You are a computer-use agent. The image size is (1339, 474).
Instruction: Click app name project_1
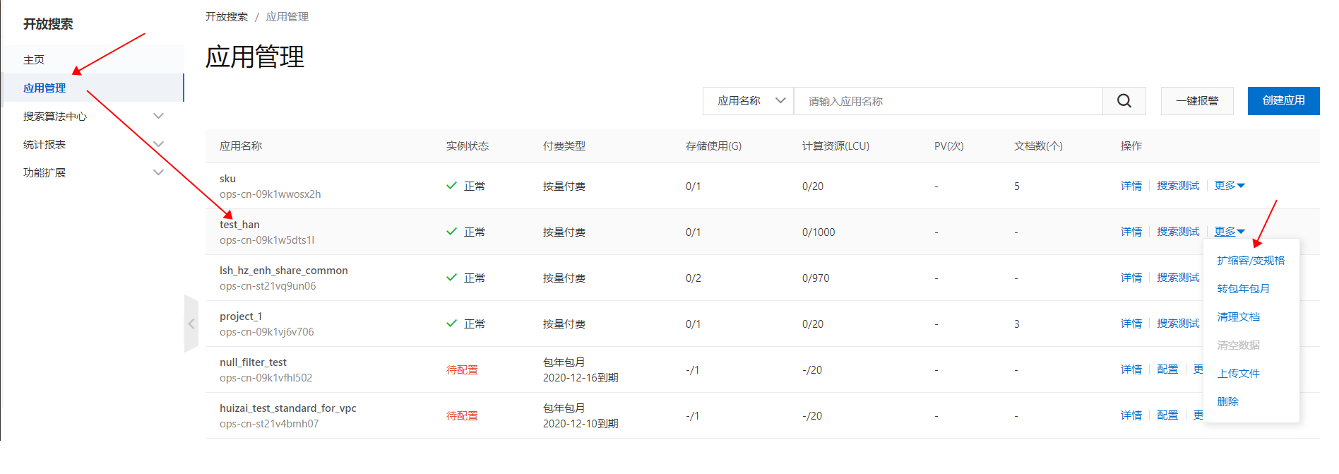pos(241,316)
